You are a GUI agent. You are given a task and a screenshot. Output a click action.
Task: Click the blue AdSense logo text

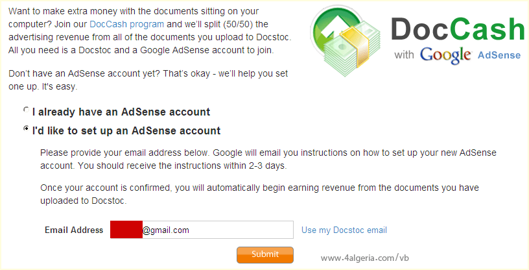499,56
